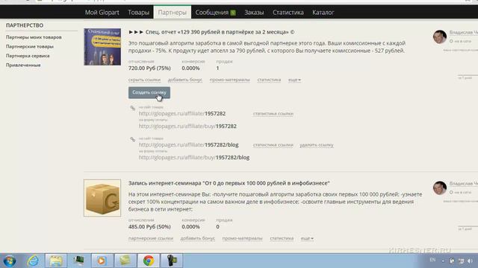Click добавить бонус for the семинар product
Image resolution: width=478 pixels, height=268 pixels.
(x=197, y=238)
